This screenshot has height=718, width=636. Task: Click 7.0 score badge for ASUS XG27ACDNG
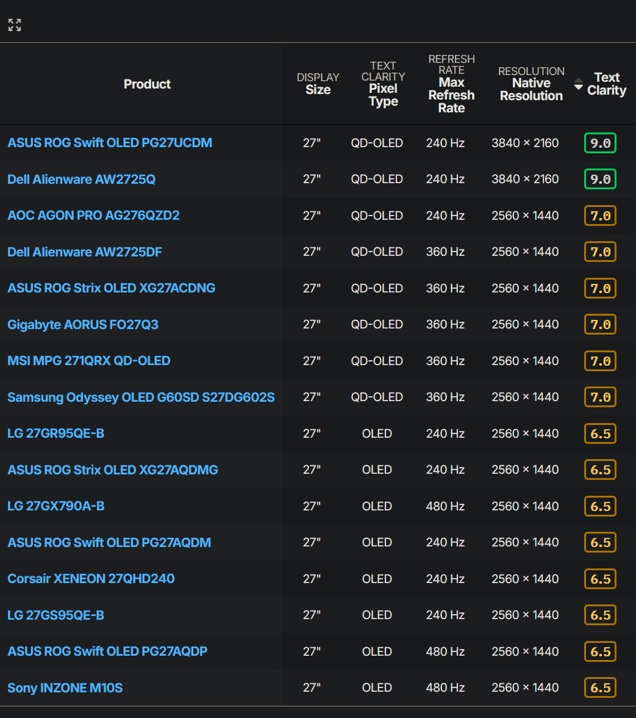point(601,288)
